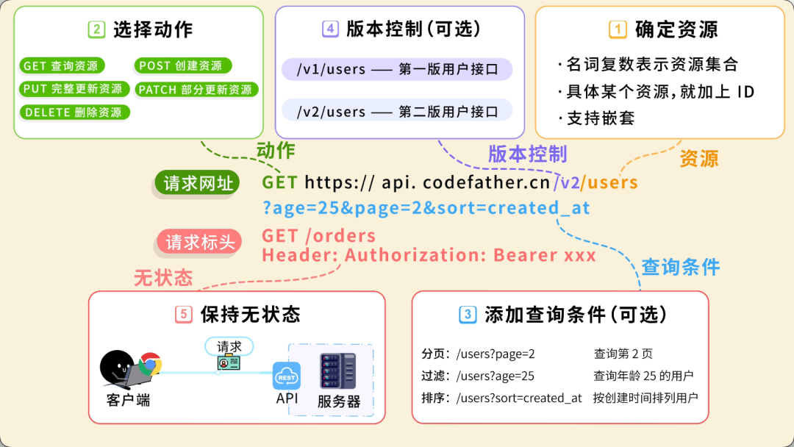The height and width of the screenshot is (447, 794).
Task: Select the /v1/users 第一版用户接口 row
Action: click(x=398, y=69)
